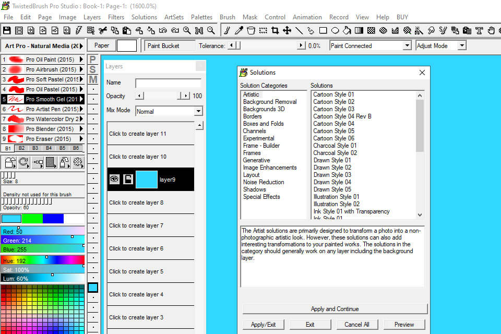Image resolution: width=501 pixels, height=334 pixels.
Task: Open the Filters menu
Action: (116, 17)
